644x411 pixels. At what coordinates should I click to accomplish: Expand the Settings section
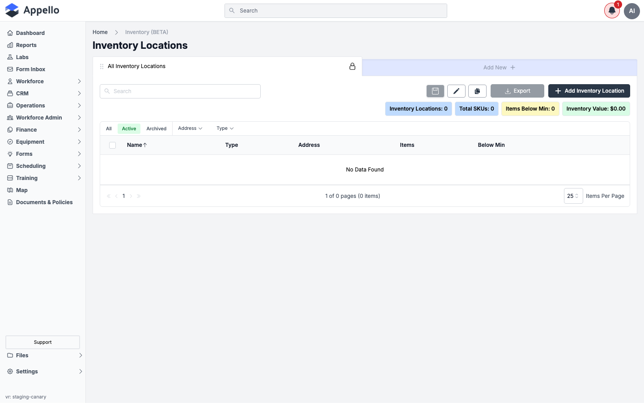(80, 372)
